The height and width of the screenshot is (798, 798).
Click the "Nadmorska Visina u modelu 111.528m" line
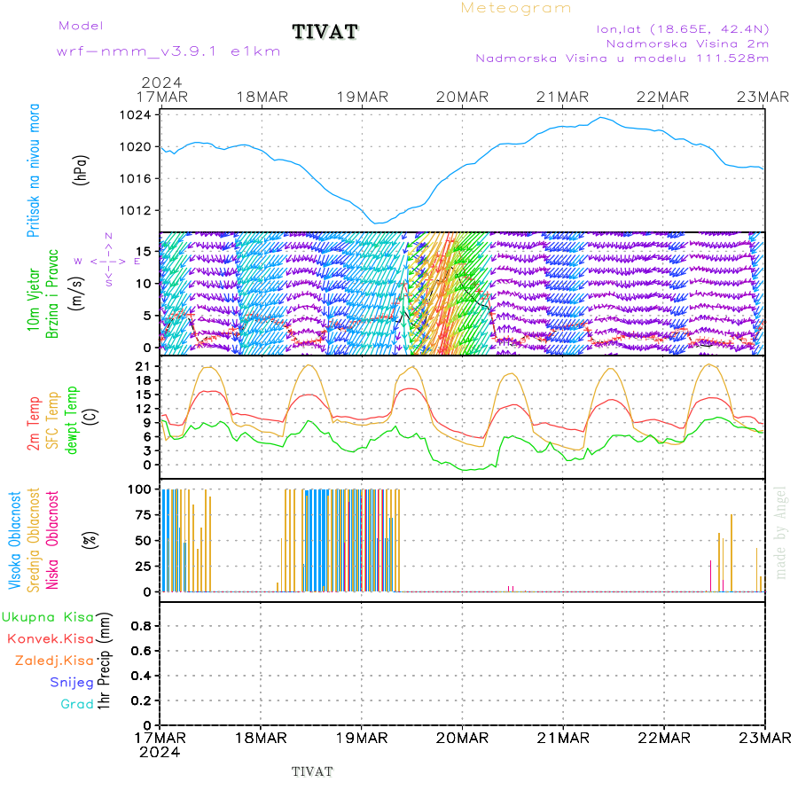[622, 59]
